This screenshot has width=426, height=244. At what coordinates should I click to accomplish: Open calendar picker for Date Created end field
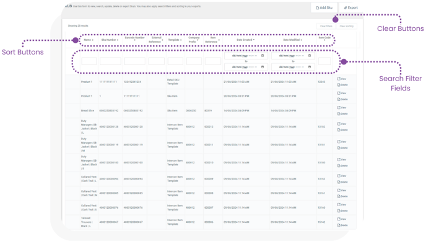coord(263,67)
